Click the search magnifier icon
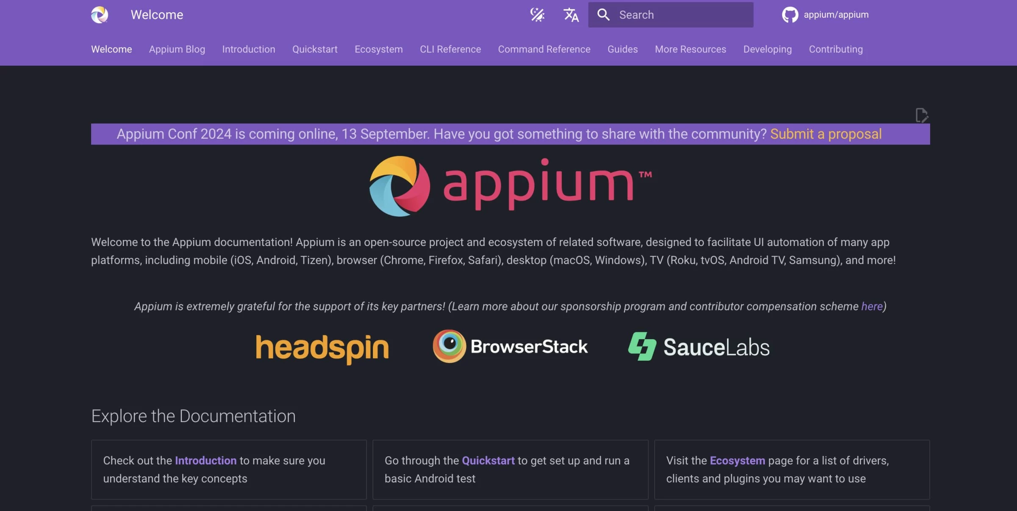The image size is (1017, 511). coord(603,15)
